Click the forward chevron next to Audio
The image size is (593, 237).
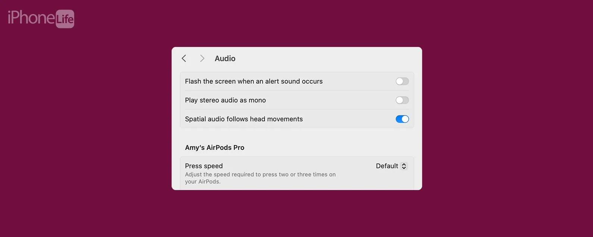coord(202,59)
